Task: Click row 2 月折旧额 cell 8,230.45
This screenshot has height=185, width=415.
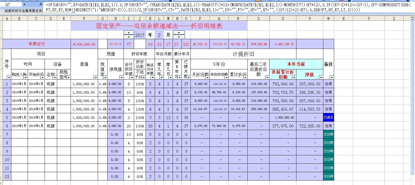Action: [x=200, y=92]
